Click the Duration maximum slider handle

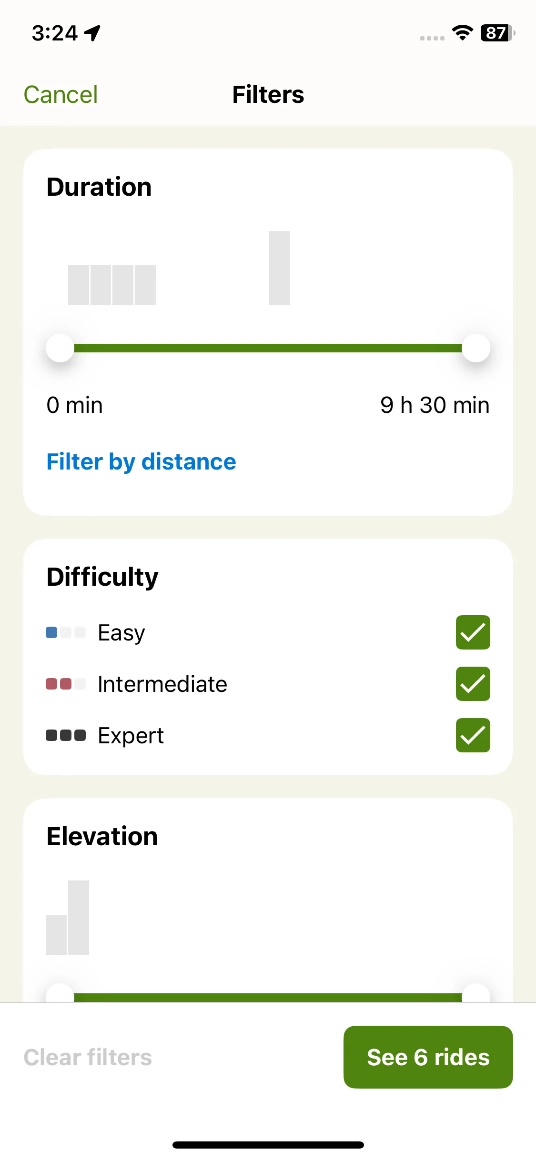(x=476, y=348)
